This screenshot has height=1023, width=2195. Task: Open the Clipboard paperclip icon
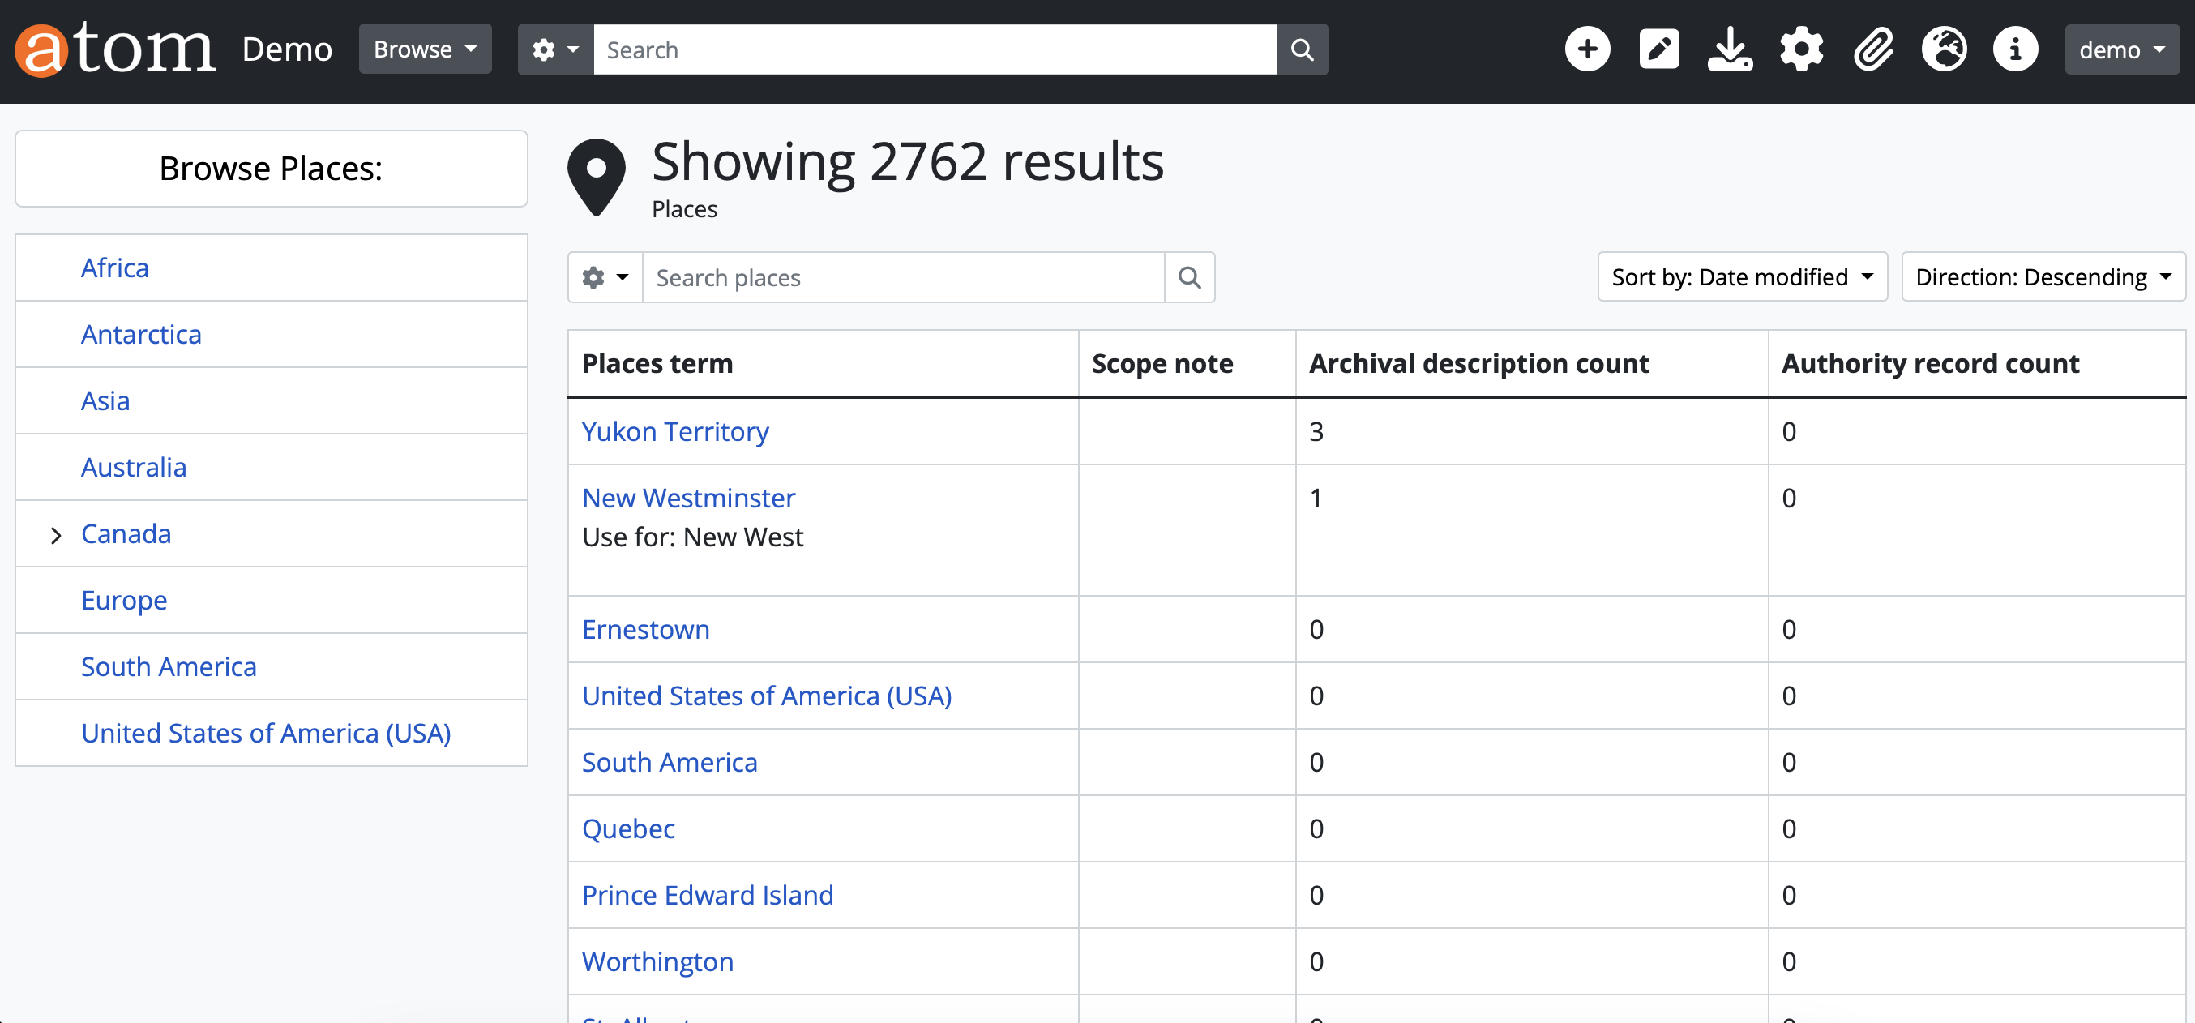[x=1873, y=49]
